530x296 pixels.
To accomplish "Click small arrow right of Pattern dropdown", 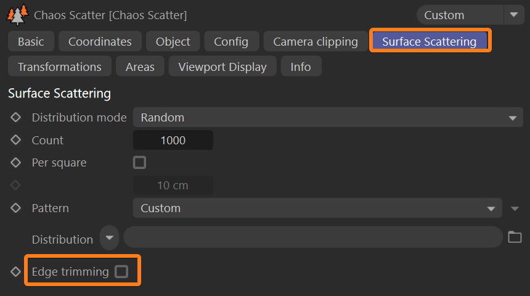I will (x=515, y=208).
